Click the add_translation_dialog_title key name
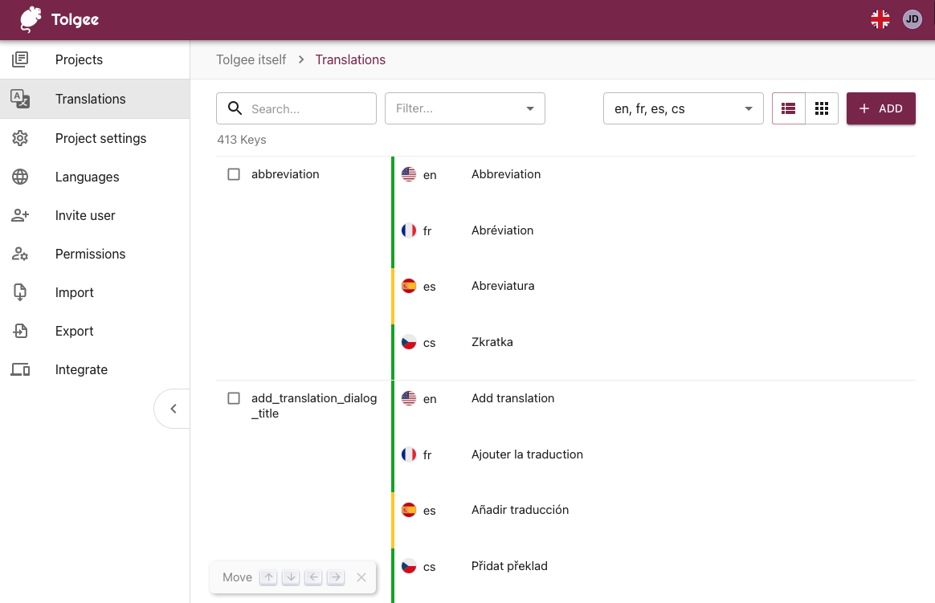The height and width of the screenshot is (603, 935). (x=314, y=405)
